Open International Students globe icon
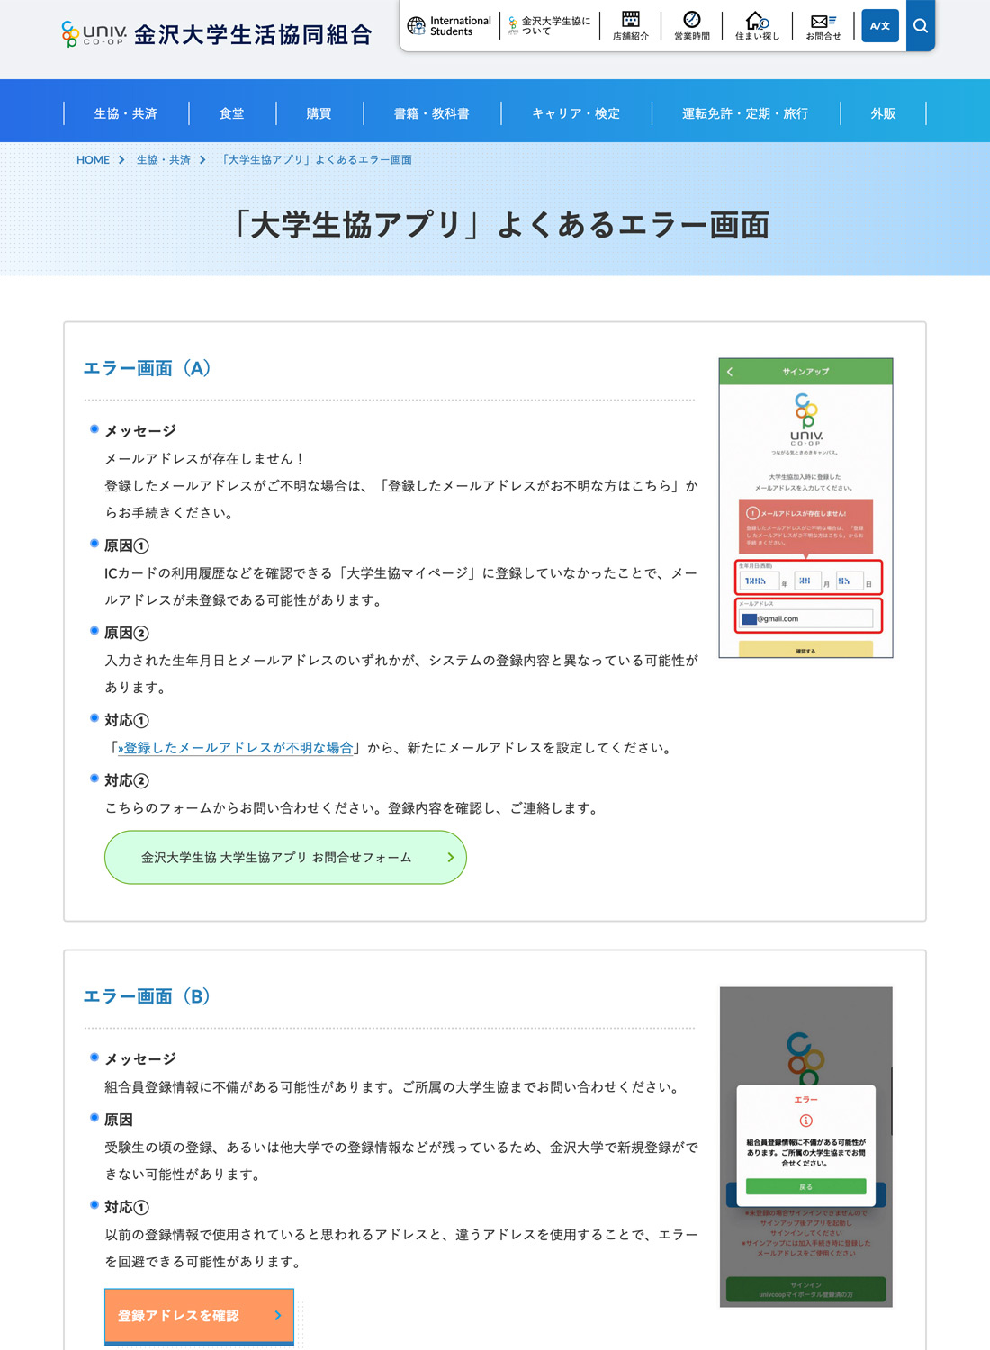This screenshot has height=1350, width=990. coord(416,25)
